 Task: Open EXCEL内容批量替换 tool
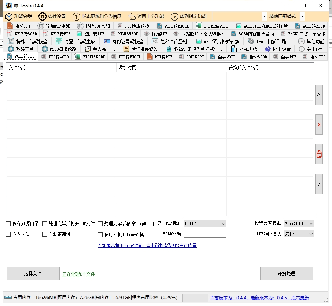click(x=303, y=34)
